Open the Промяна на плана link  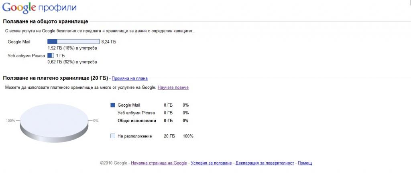[130, 78]
